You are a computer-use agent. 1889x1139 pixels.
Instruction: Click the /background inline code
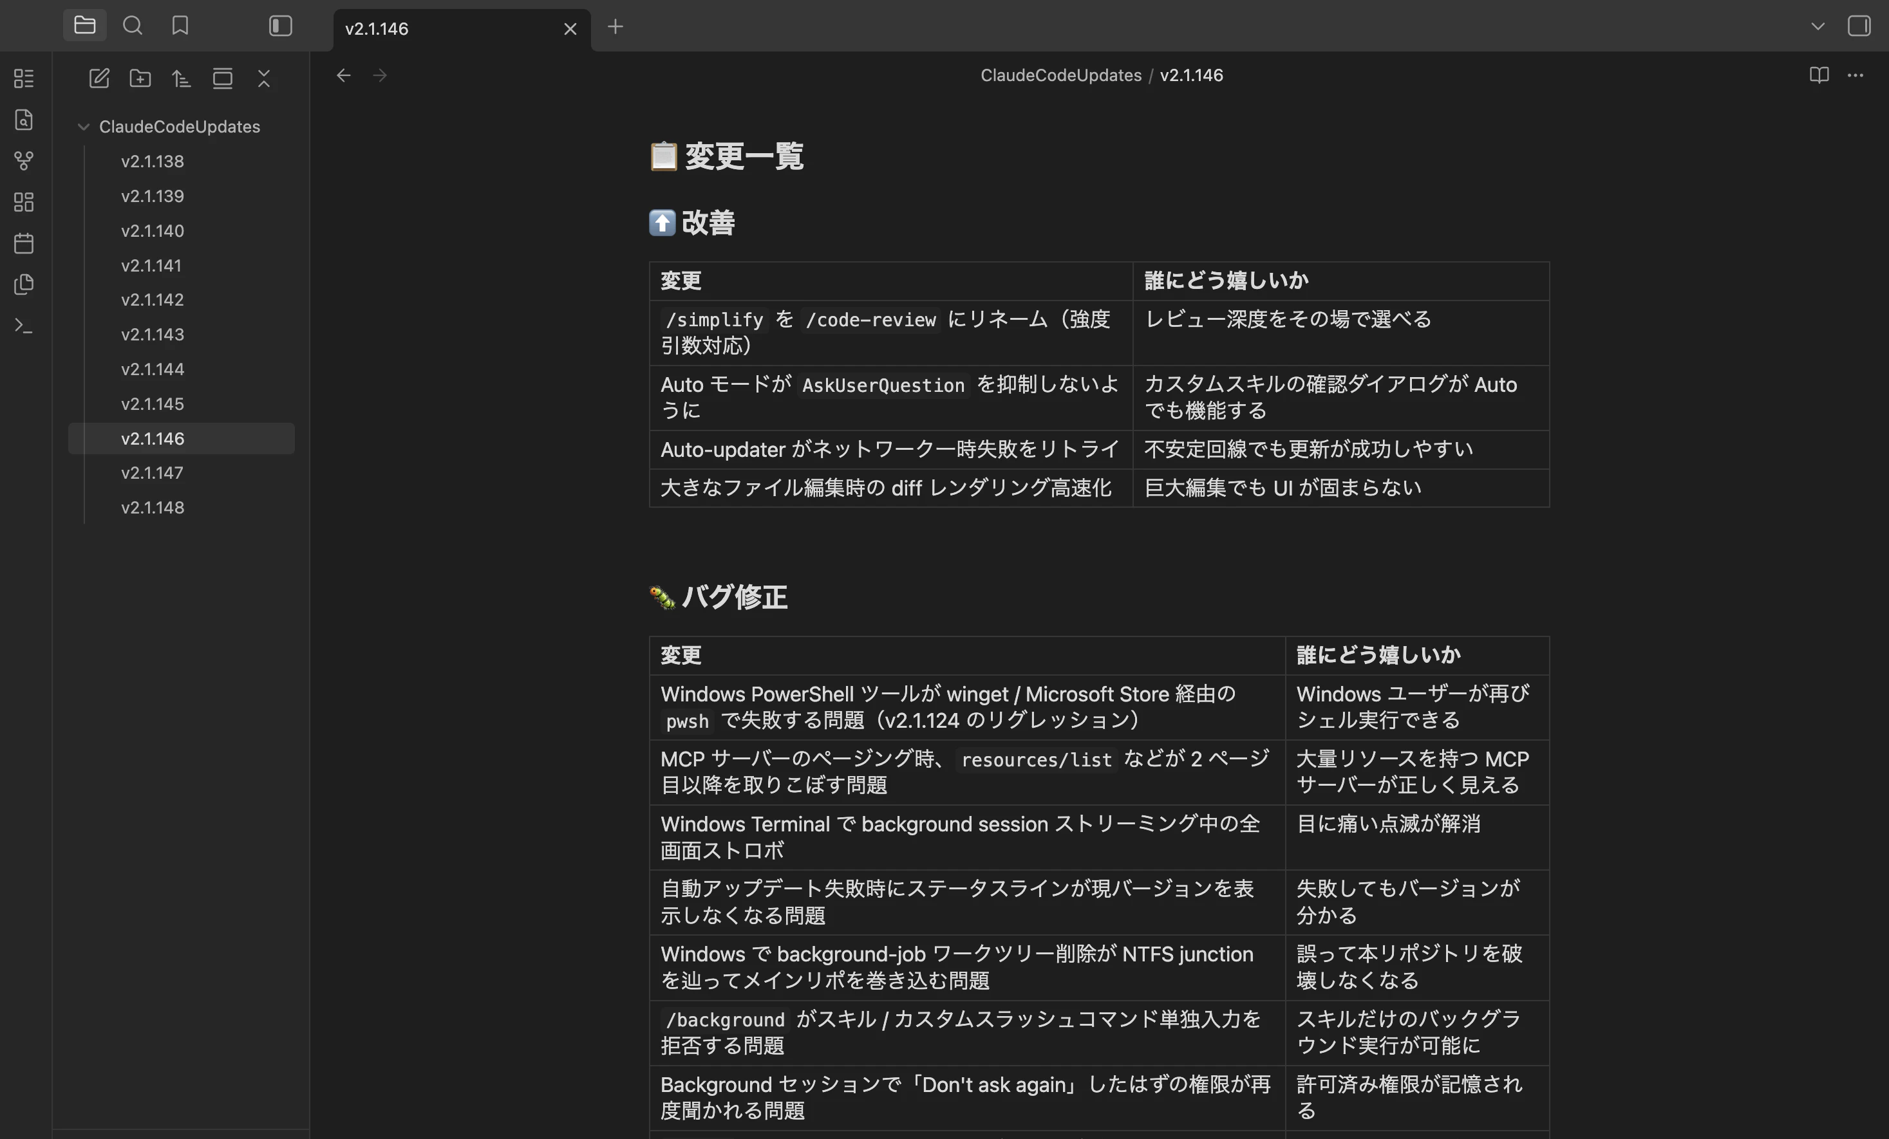(x=724, y=1019)
